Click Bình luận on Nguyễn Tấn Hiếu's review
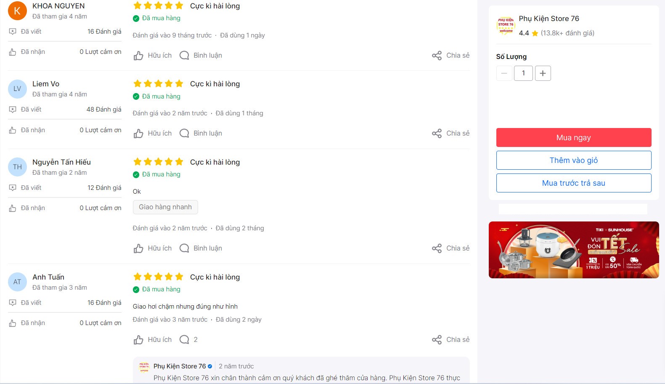665x384 pixels. pyautogui.click(x=201, y=248)
